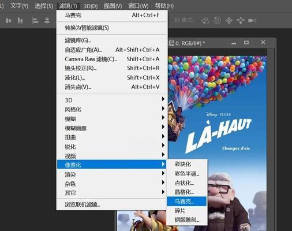Select the 3D pan object icon
The width and height of the screenshot is (292, 231).
click(229, 20)
